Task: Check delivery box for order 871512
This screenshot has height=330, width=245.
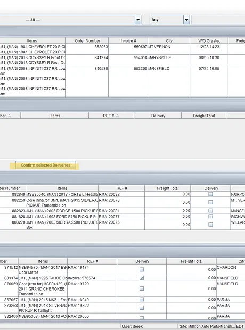Action: [142, 269]
